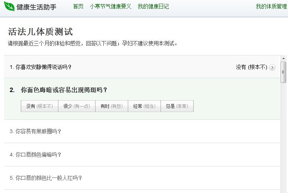This screenshot has height=193, width=288.
Task: Expand question 1 你喜欢安静懒得说话吗
Action: click(x=142, y=67)
